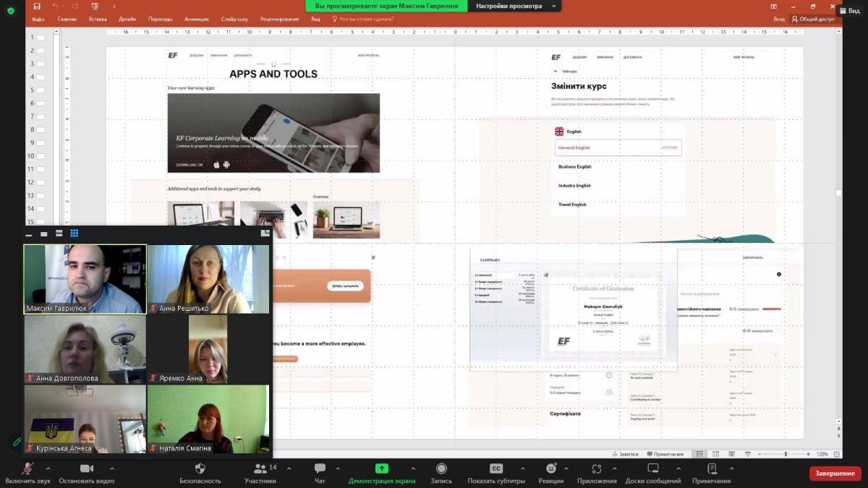Click the pop-out icon on video panel
Viewport: 868px width, 488px height.
pos(265,233)
